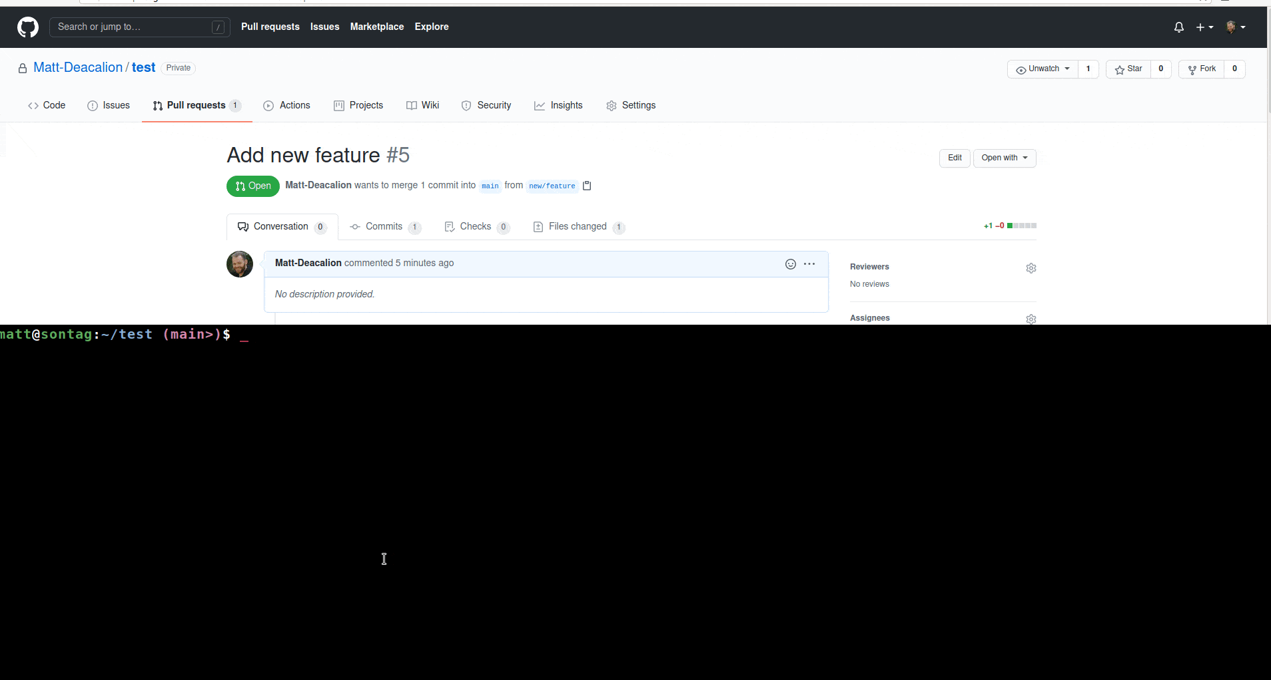Go to Marketplace
Image resolution: width=1271 pixels, height=680 pixels.
pos(377,27)
